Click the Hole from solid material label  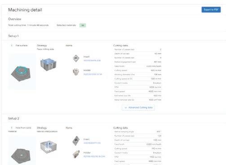pos(20,129)
